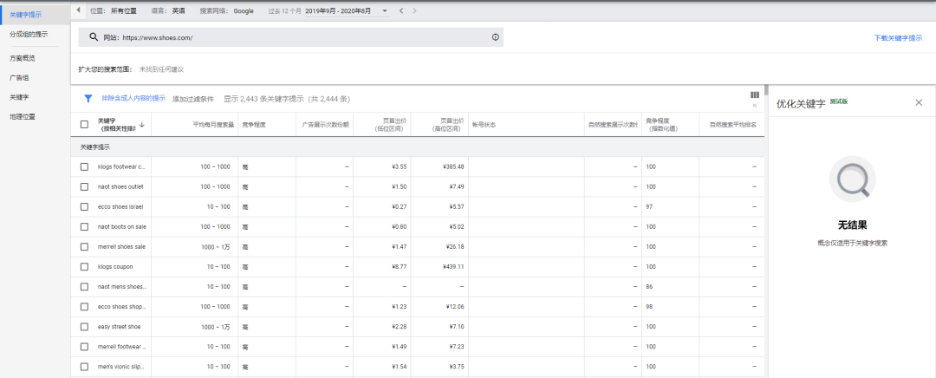Click keyword text 'naot shoes outlet'
Viewport: 936px width, 378px height.
pyautogui.click(x=120, y=187)
